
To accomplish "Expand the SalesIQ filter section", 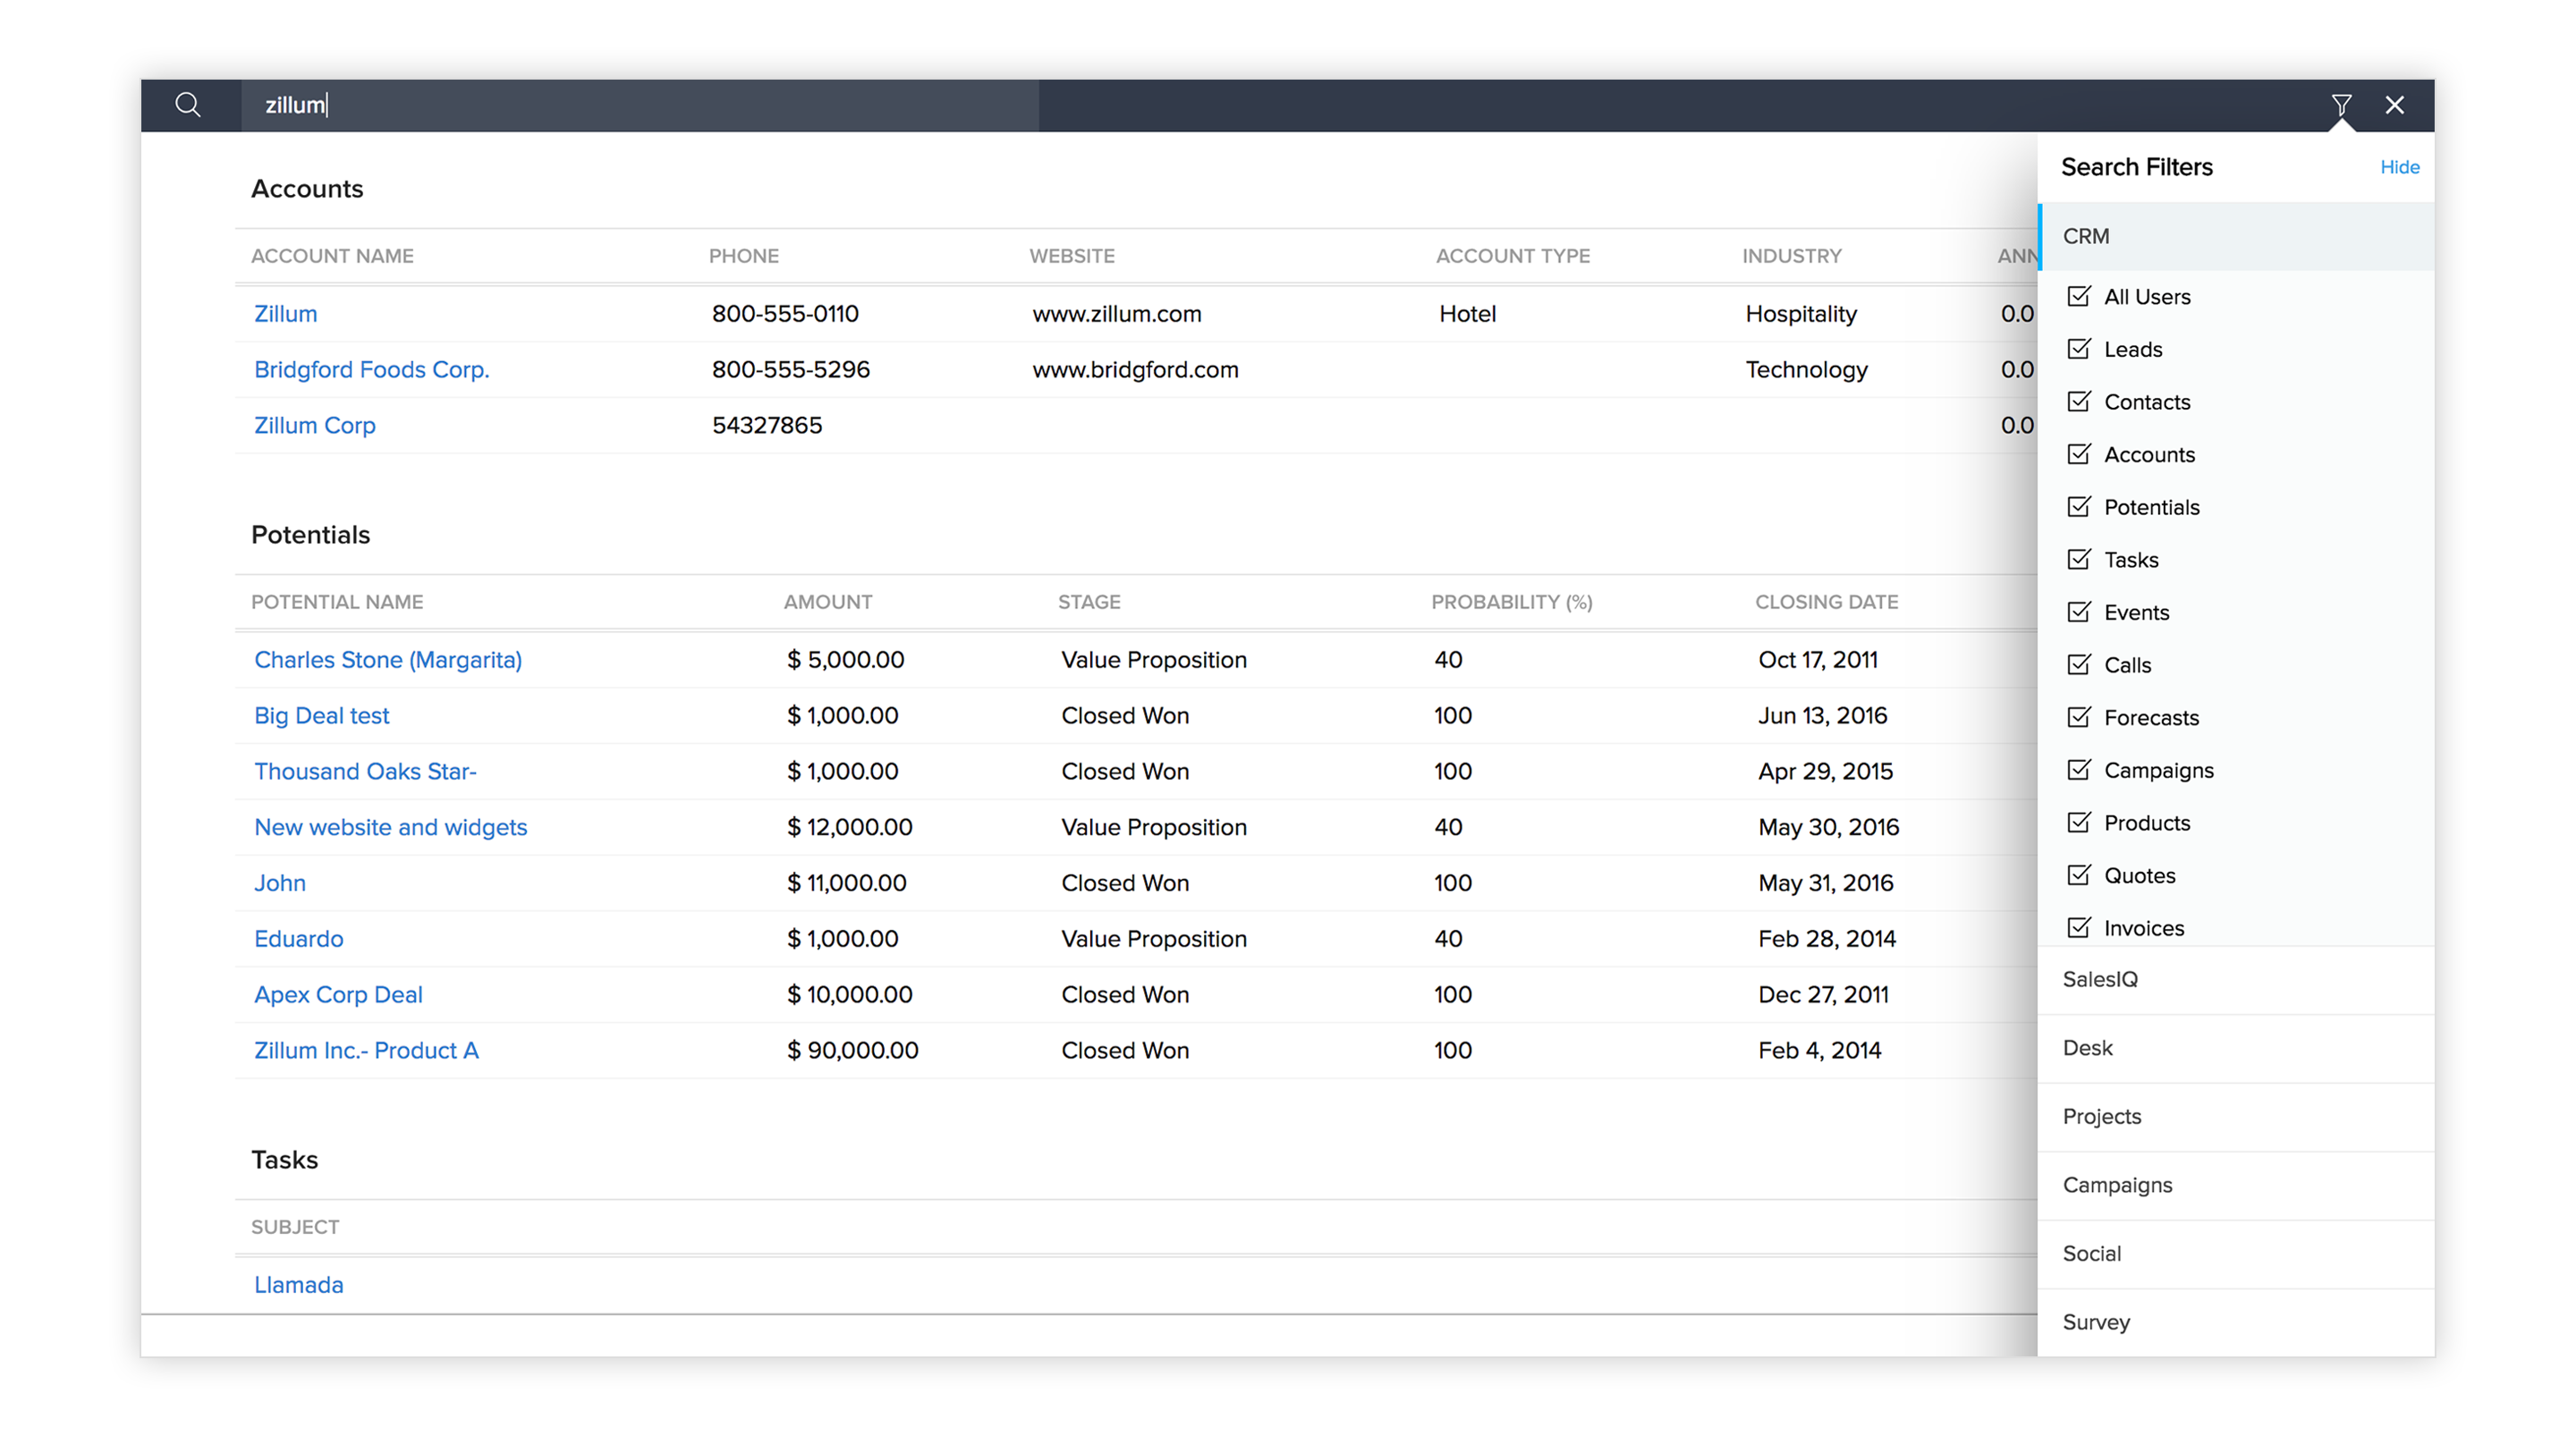I will point(2100,979).
